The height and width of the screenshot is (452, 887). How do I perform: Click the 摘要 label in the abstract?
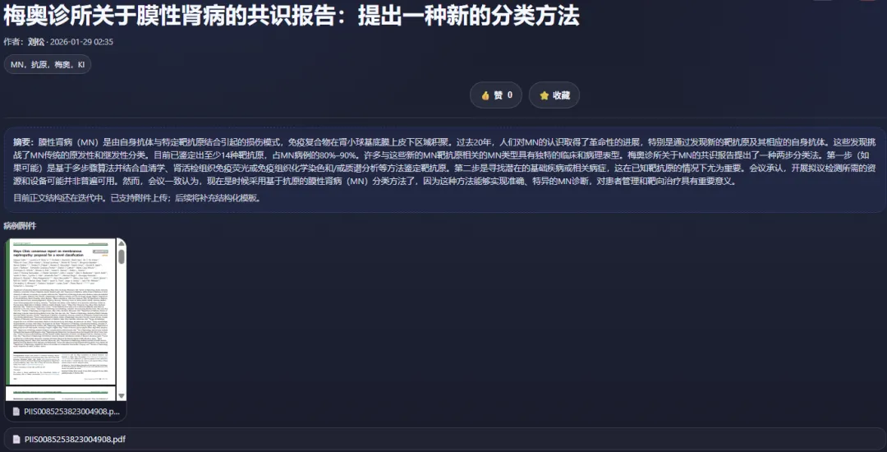pyautogui.click(x=24, y=141)
